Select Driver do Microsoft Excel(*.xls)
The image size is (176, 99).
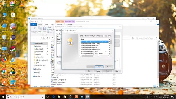[x=89, y=48]
